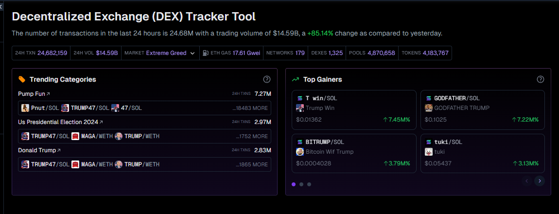
Task: Click the 47/SOL token icon
Action: [115, 107]
